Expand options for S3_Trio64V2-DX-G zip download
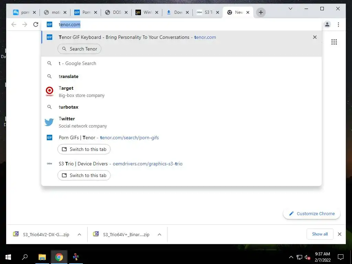The height and width of the screenshot is (264, 352). (x=79, y=234)
